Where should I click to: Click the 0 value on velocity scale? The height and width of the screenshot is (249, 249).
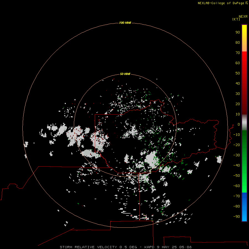pyautogui.click(x=239, y=124)
